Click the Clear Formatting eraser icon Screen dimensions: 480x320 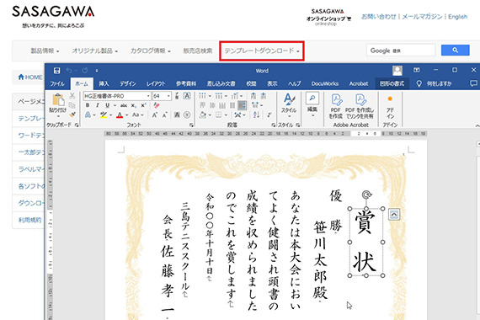point(157,105)
